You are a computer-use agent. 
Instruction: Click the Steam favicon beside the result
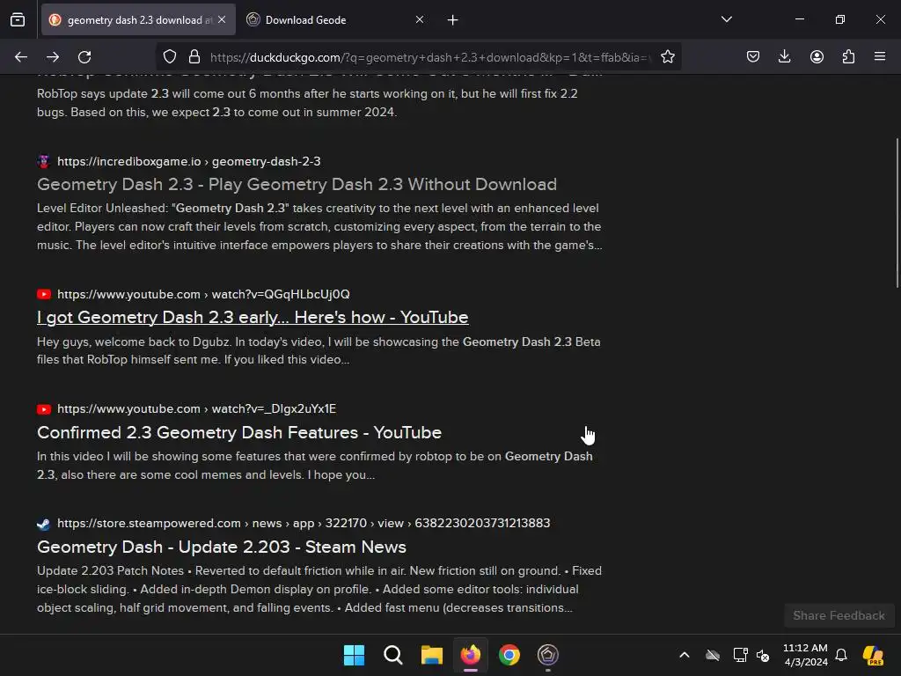pos(44,524)
